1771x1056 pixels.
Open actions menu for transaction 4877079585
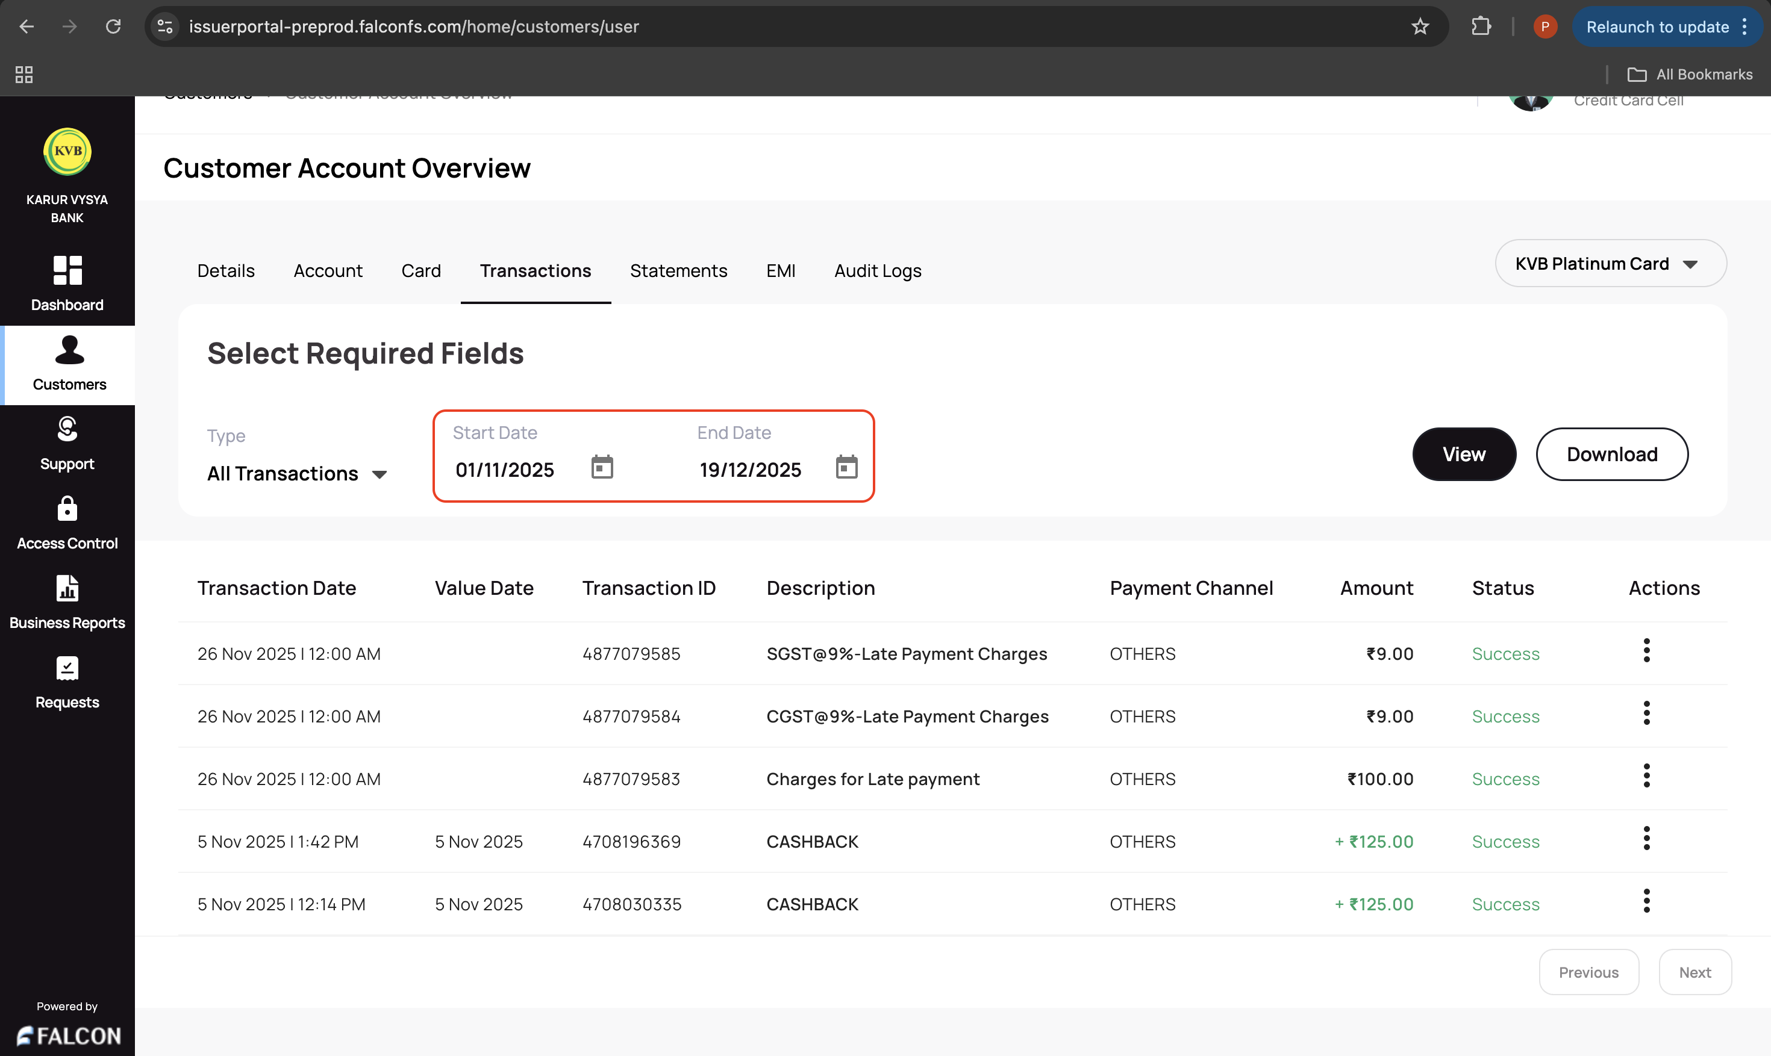click(x=1646, y=650)
